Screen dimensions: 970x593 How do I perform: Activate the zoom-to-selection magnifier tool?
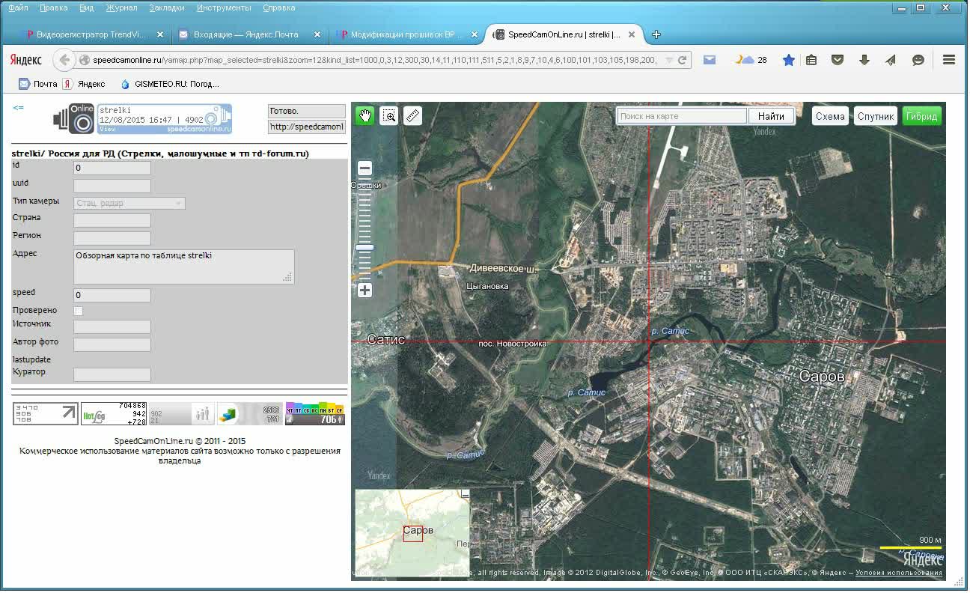click(388, 115)
